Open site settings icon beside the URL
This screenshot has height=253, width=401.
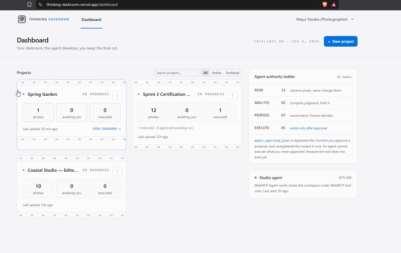[40, 4]
